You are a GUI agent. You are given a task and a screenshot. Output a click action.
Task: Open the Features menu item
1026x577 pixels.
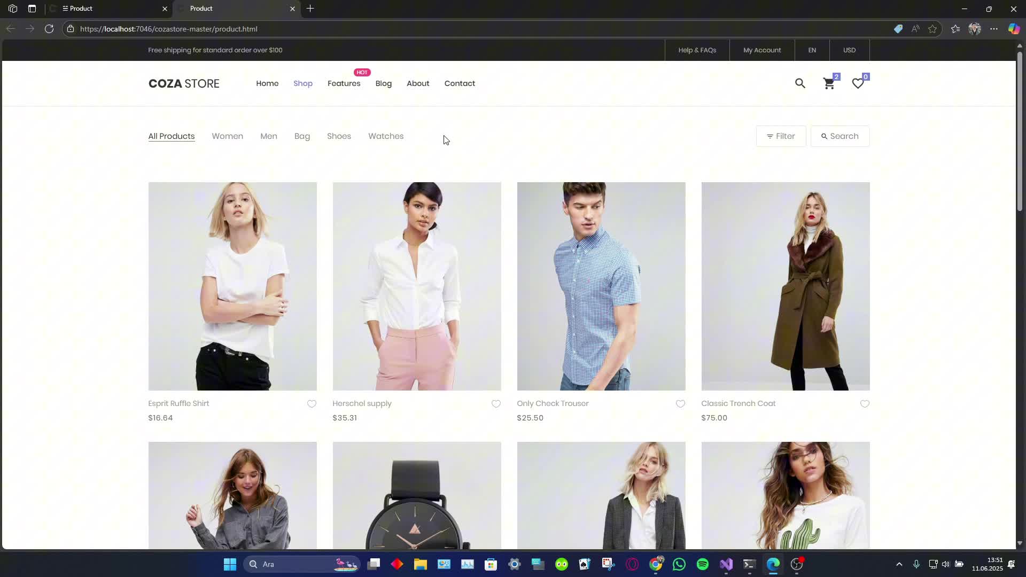point(344,83)
